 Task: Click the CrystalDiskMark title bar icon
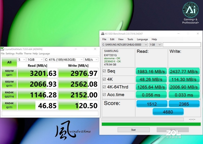click(x=2, y=49)
